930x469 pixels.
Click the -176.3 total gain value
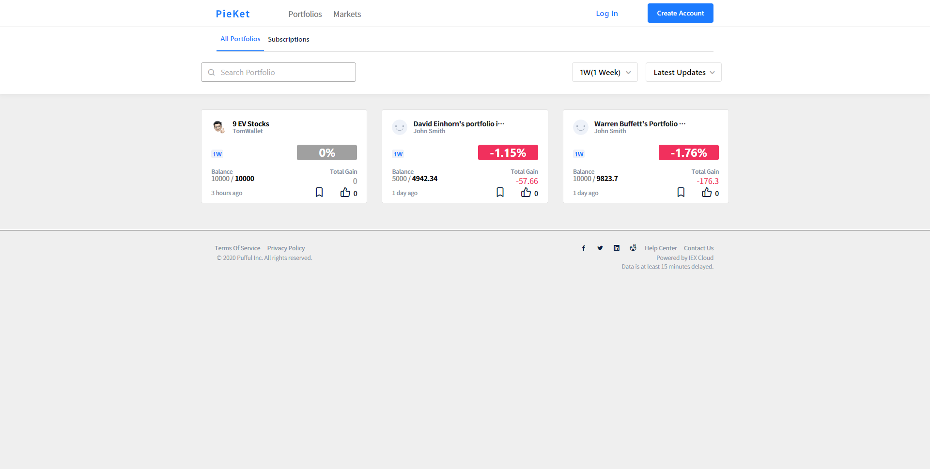[708, 182]
